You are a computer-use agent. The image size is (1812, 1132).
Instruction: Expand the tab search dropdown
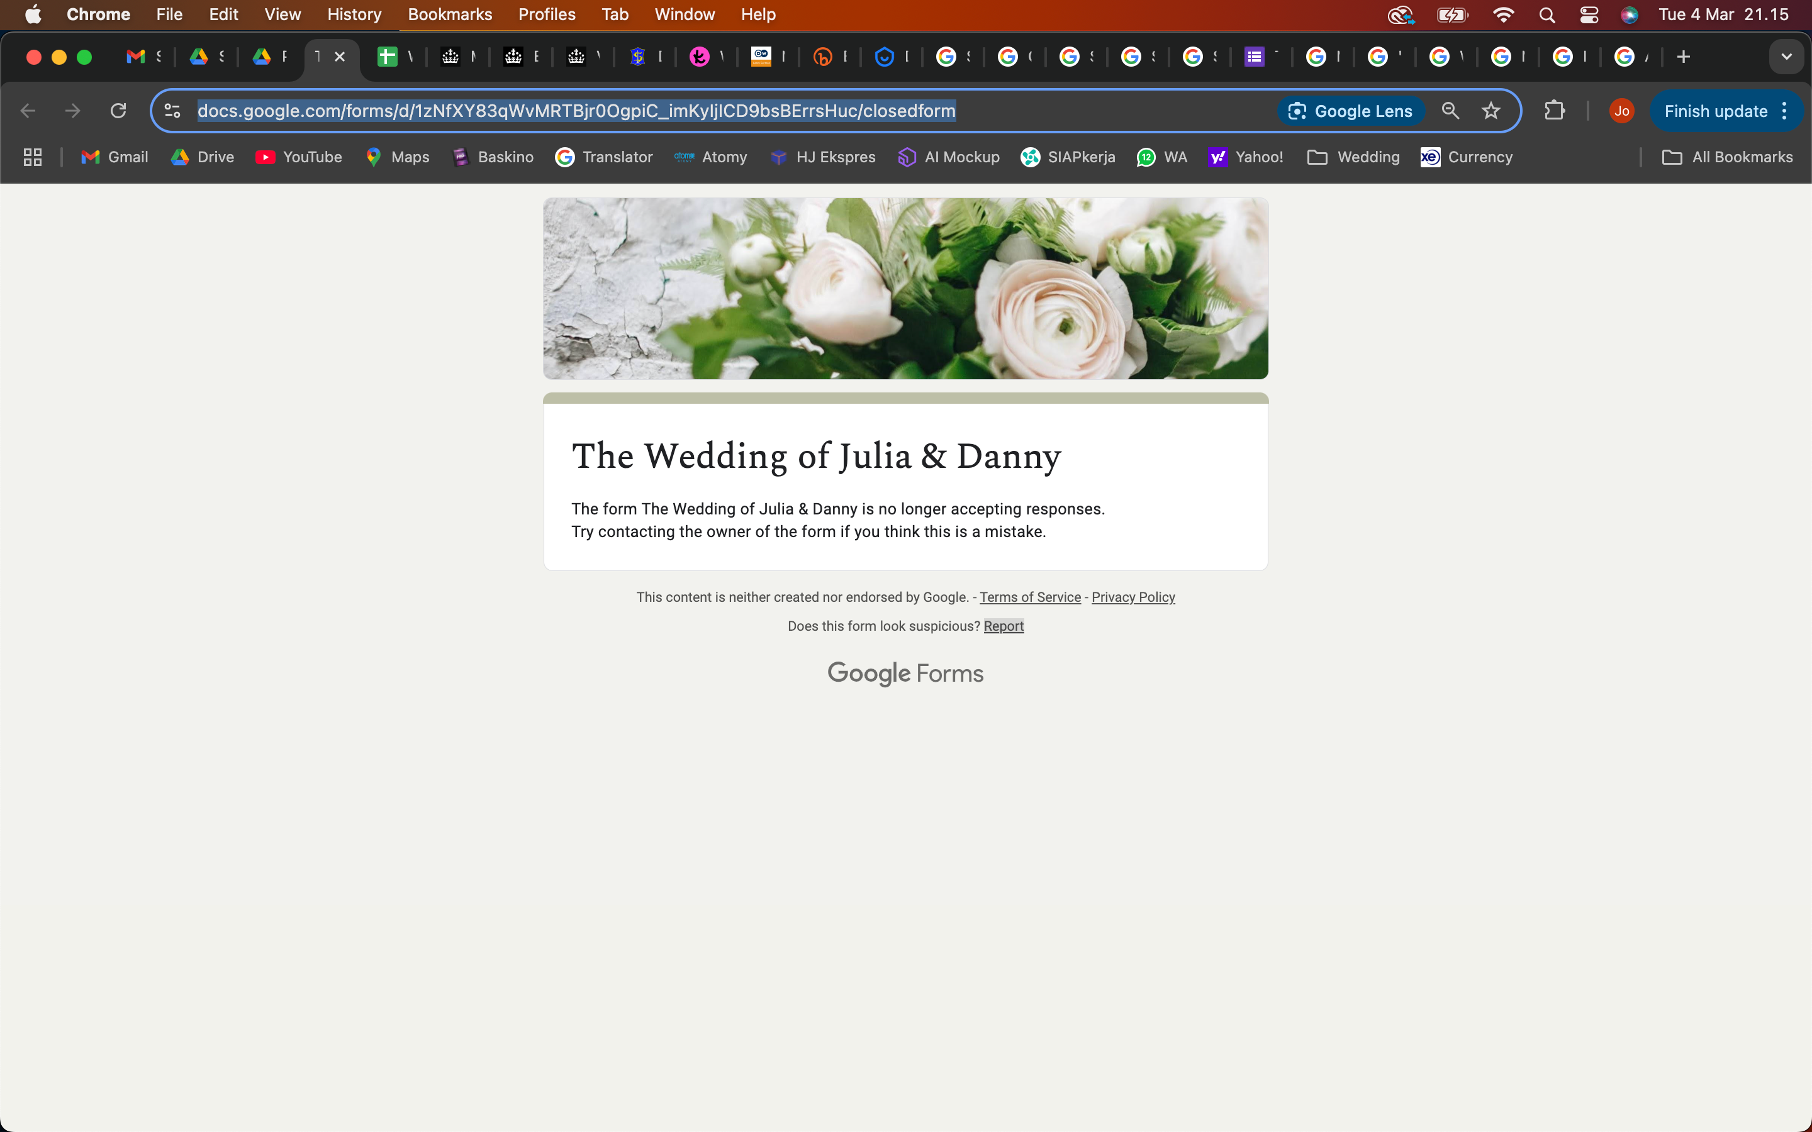(1786, 57)
